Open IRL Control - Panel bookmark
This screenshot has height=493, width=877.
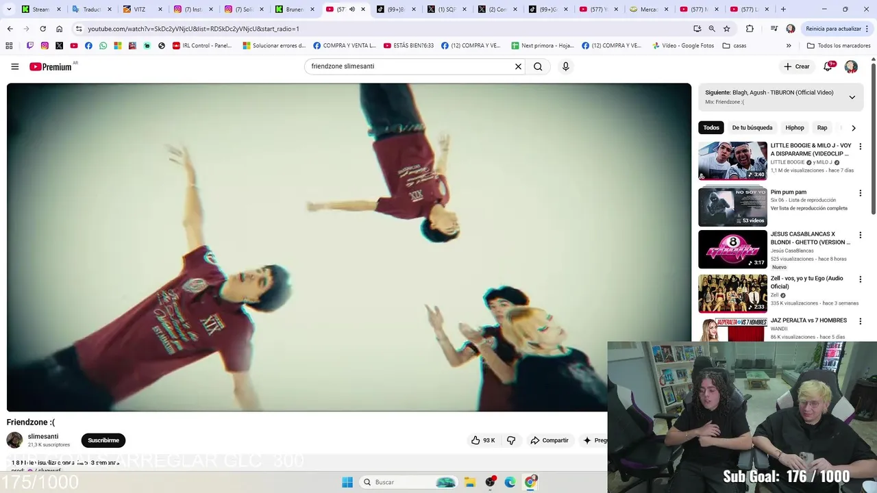point(202,46)
